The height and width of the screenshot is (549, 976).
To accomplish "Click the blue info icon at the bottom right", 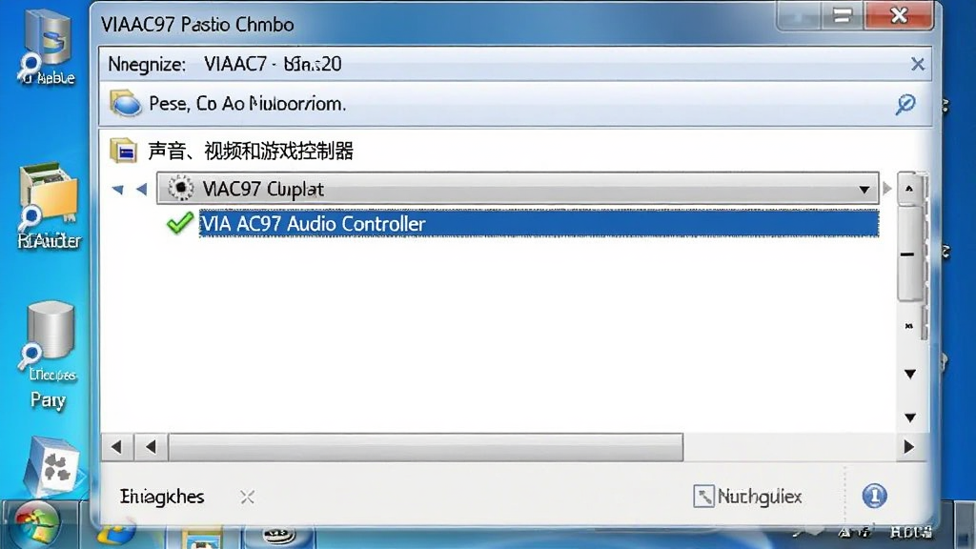I will pos(875,496).
